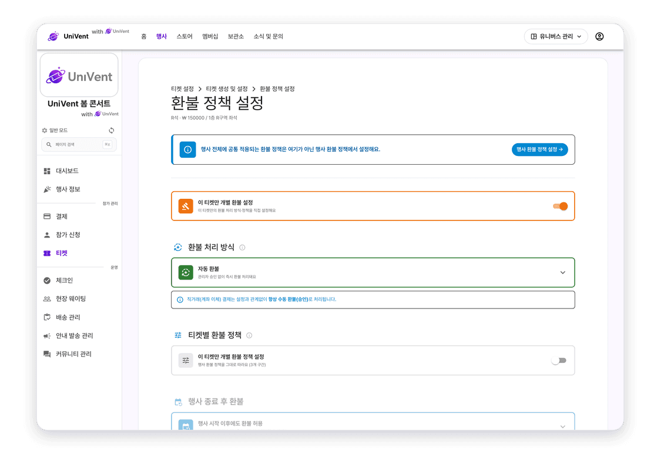Enable 이 티켓만 개별 환불 정책 설정 toggle
This screenshot has width=664, height=455.
pyautogui.click(x=559, y=361)
